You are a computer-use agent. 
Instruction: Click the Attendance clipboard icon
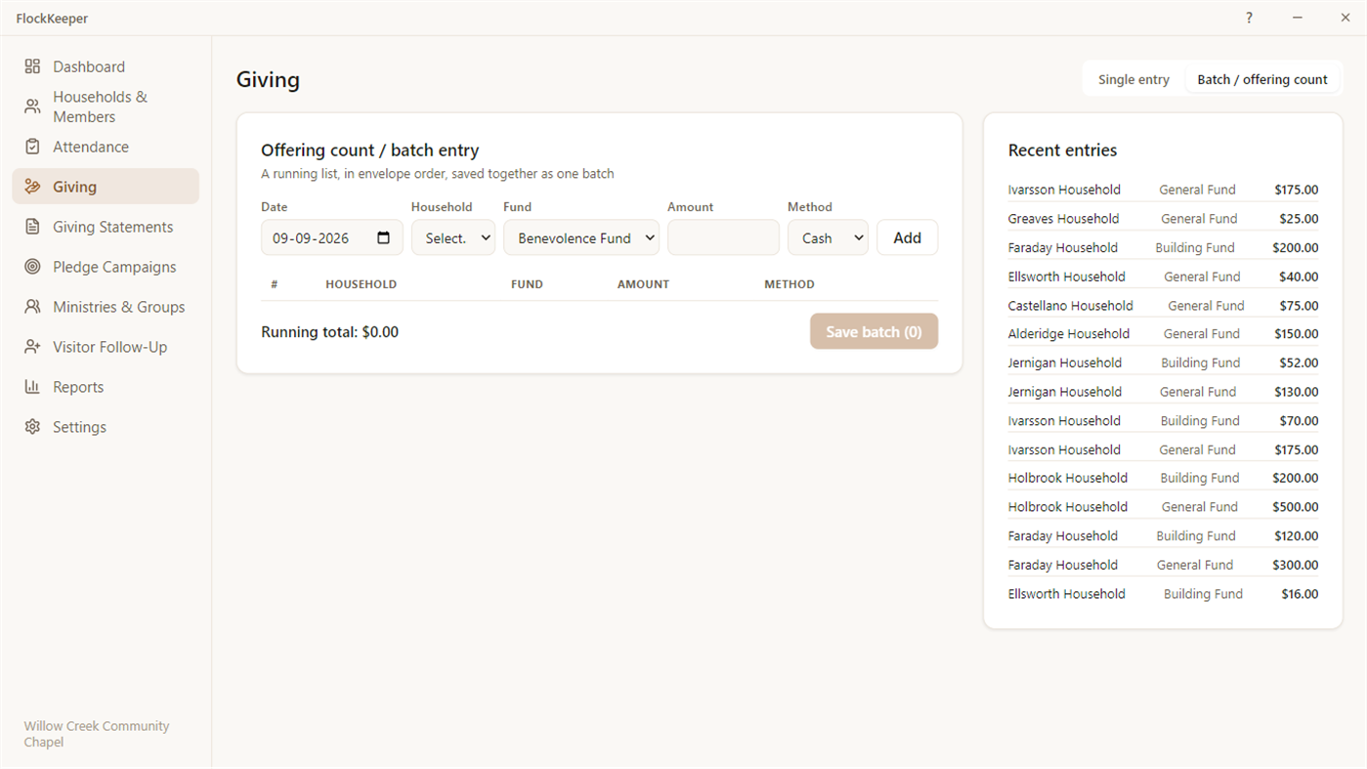pyautogui.click(x=32, y=147)
